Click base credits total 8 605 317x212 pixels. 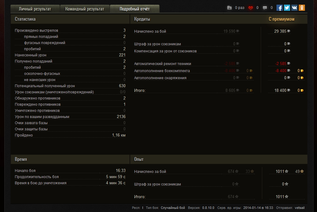click(x=230, y=91)
